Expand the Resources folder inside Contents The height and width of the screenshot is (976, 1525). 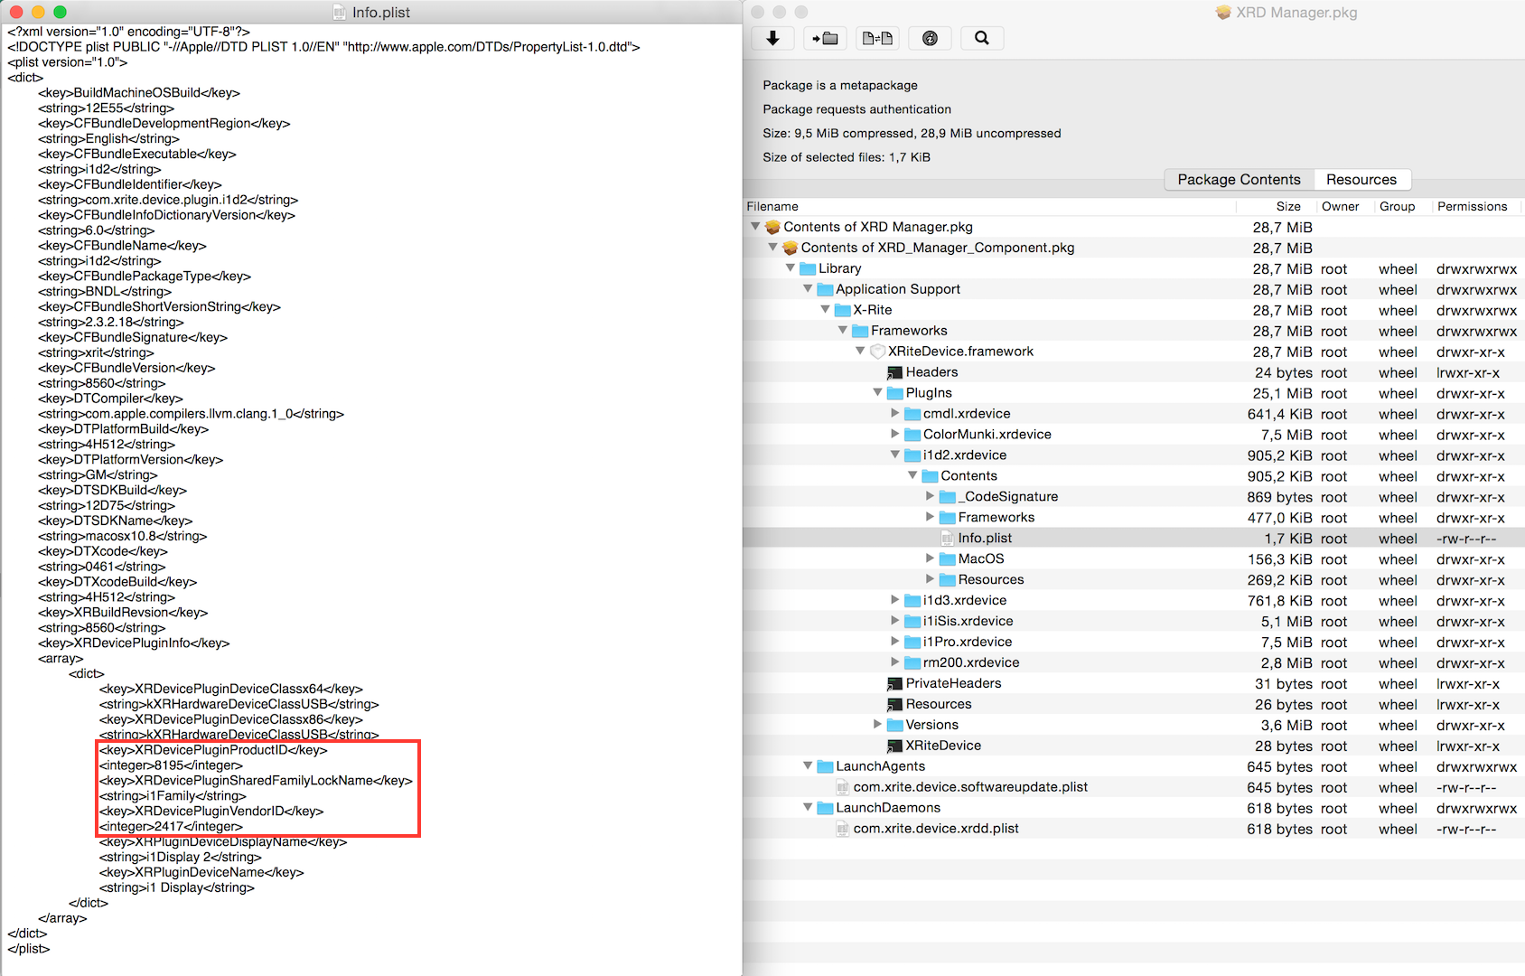coord(930,579)
